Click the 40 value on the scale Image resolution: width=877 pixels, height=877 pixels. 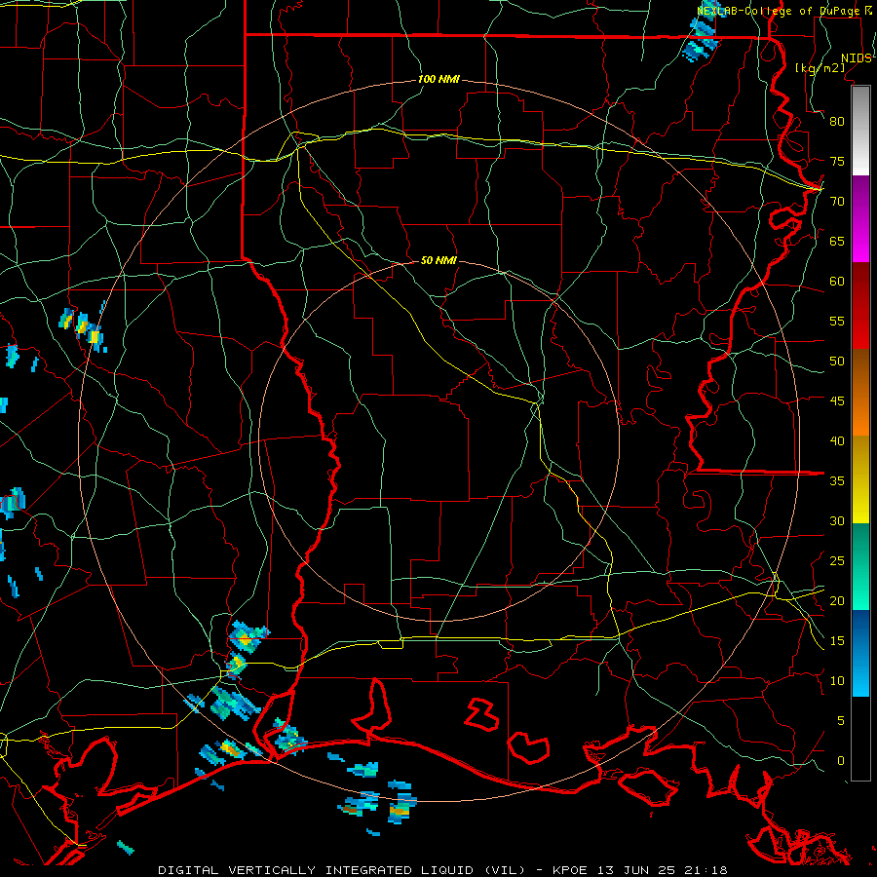[x=837, y=441]
